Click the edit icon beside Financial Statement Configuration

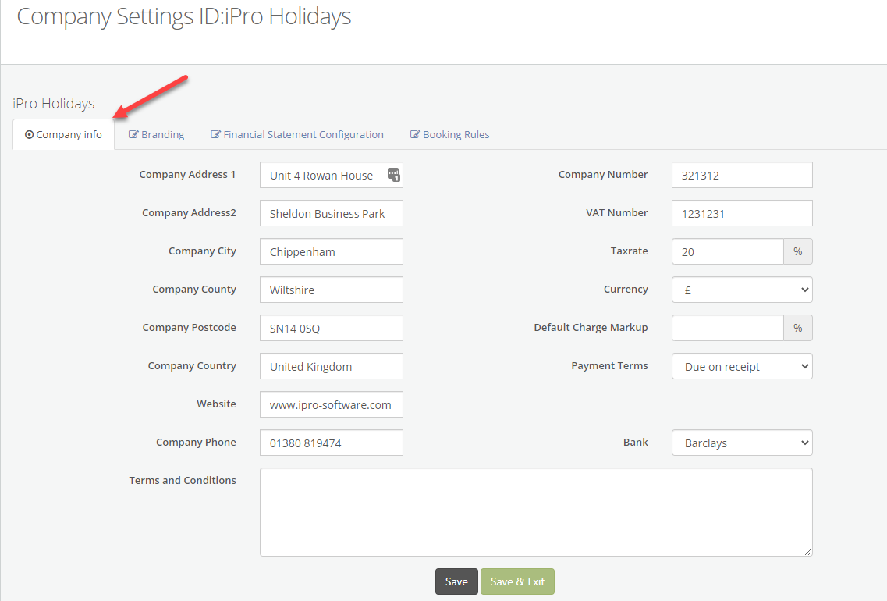(215, 135)
